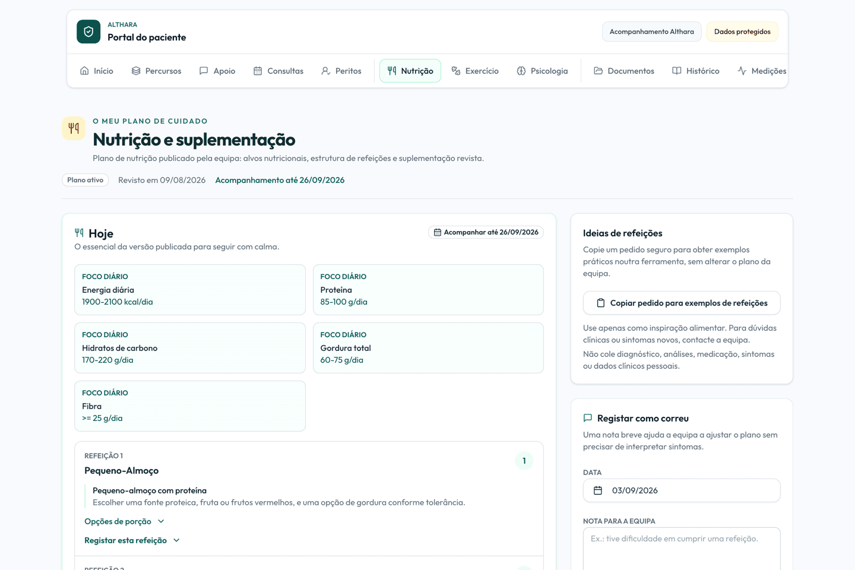855x570 pixels.
Task: Open the Consultas tab
Action: [278, 71]
